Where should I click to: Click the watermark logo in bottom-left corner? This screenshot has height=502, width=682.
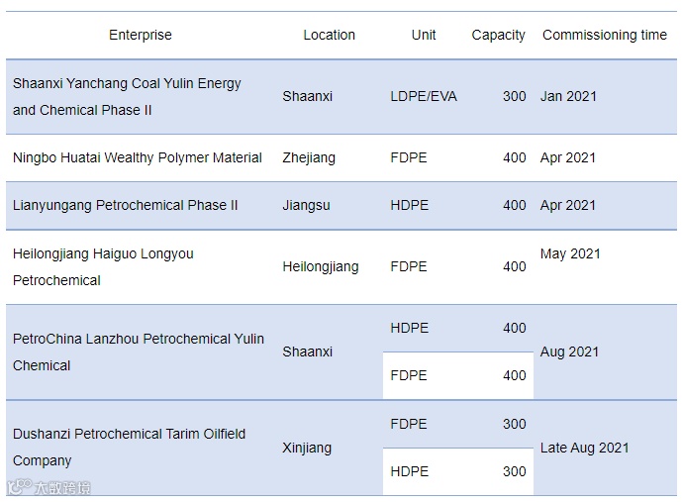tap(49, 487)
